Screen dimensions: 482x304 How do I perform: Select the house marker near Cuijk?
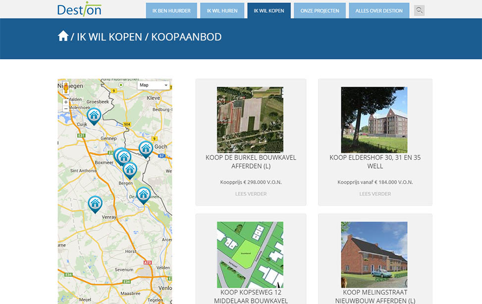point(94,115)
